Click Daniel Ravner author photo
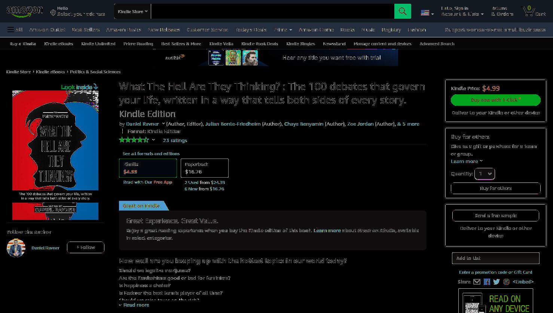 click(16, 248)
